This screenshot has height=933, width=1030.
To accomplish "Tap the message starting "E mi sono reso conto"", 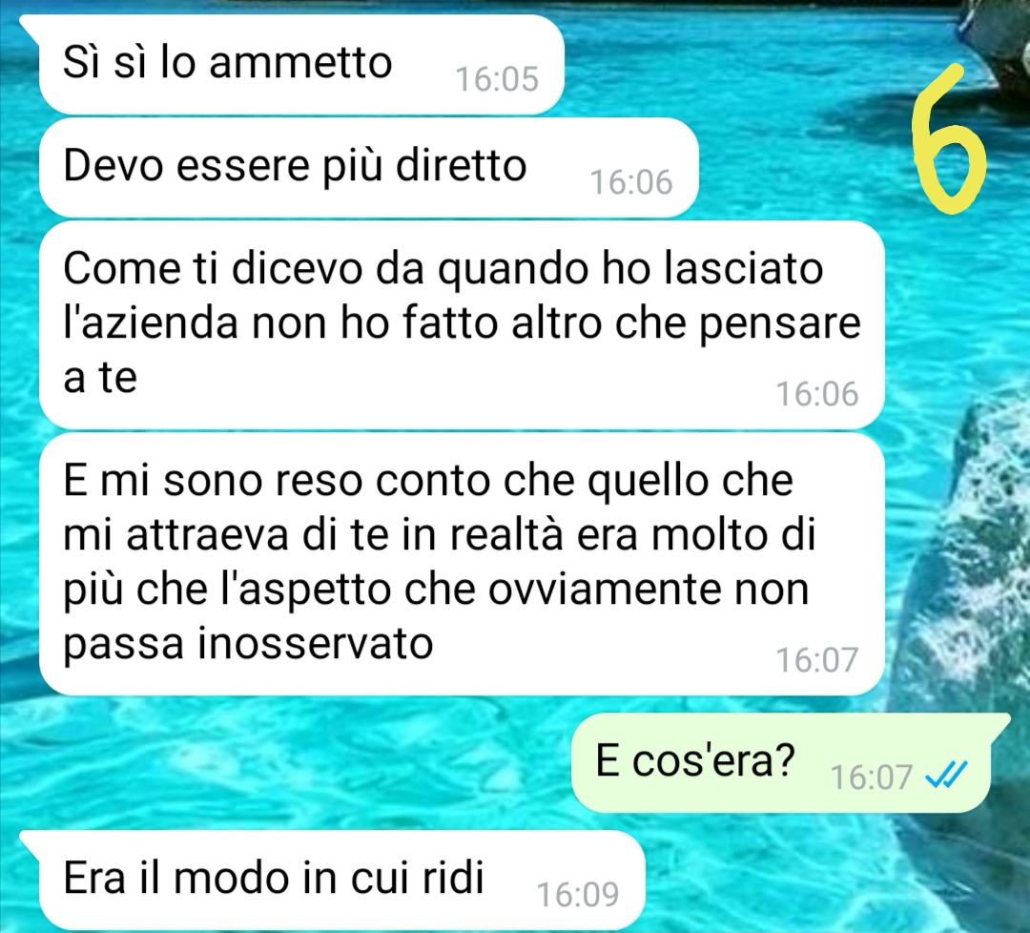I will [x=462, y=564].
